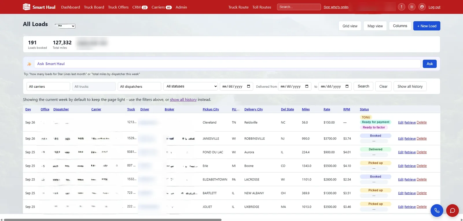Viewport: 463px width, 221px height.
Task: Click the Search filter button
Action: point(363,86)
